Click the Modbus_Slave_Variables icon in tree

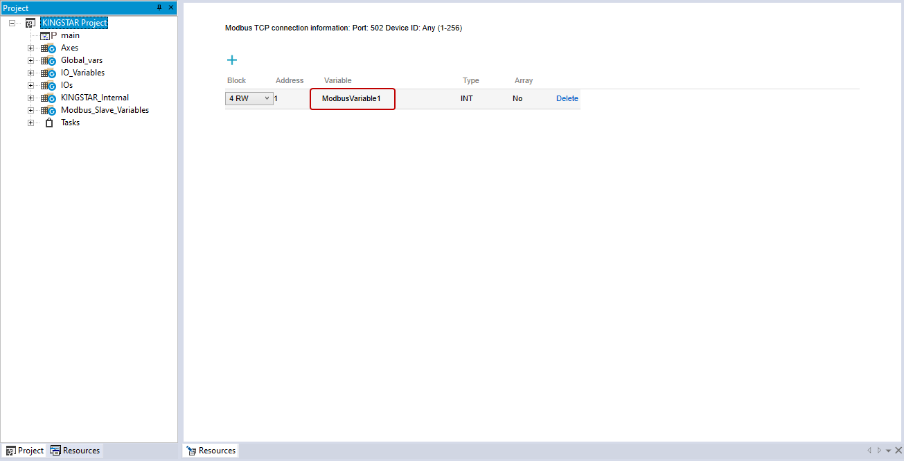point(48,111)
